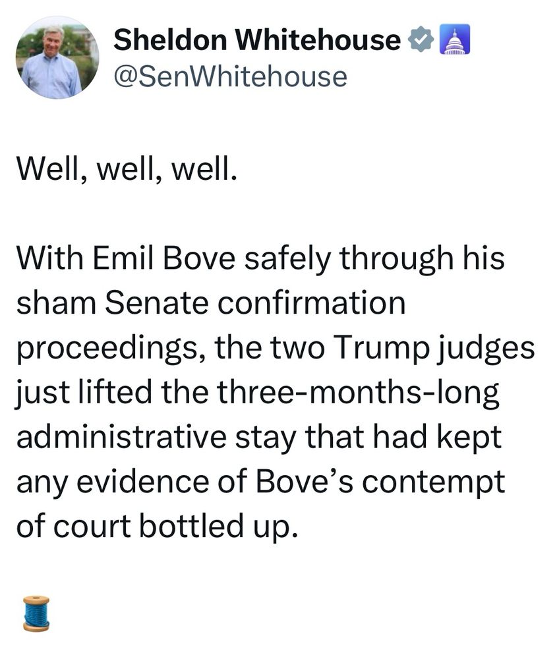The height and width of the screenshot is (659, 557).
Task: Click the phrase 'sham Senate confirmation'
Action: pos(211,302)
